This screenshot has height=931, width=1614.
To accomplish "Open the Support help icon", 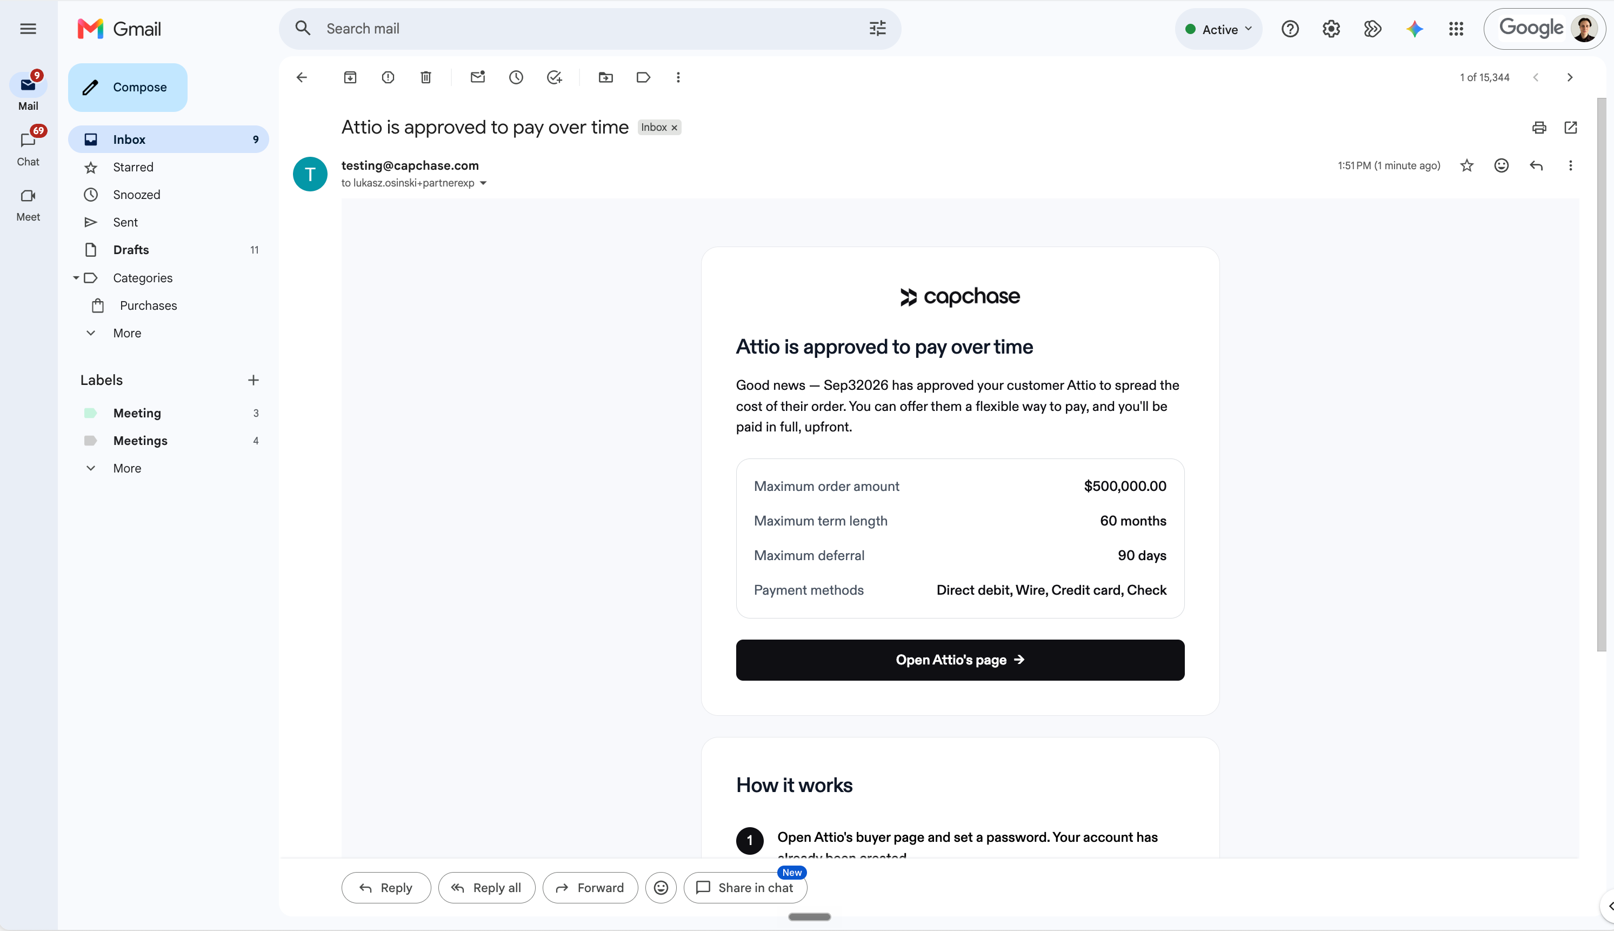I will [x=1290, y=29].
